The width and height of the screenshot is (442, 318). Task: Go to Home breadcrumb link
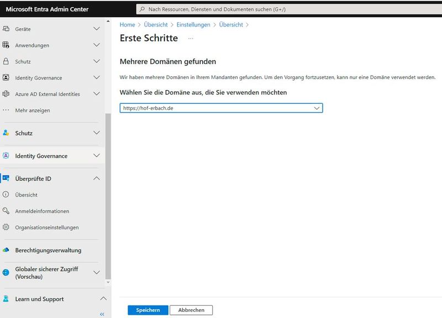point(128,24)
